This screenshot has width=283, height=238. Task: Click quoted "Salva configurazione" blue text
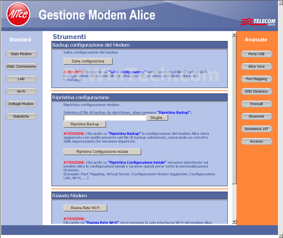coord(127,72)
